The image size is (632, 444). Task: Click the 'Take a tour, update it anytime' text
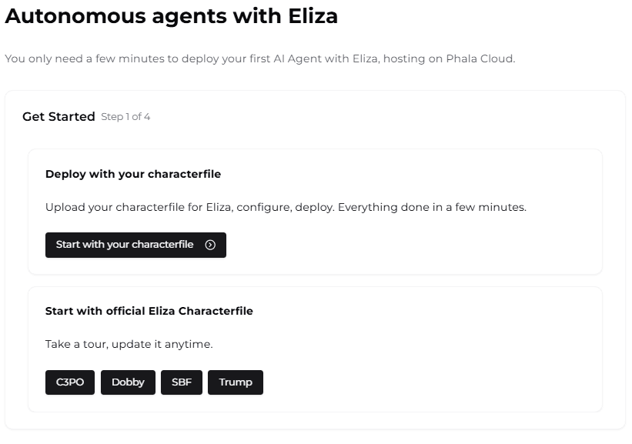click(129, 344)
